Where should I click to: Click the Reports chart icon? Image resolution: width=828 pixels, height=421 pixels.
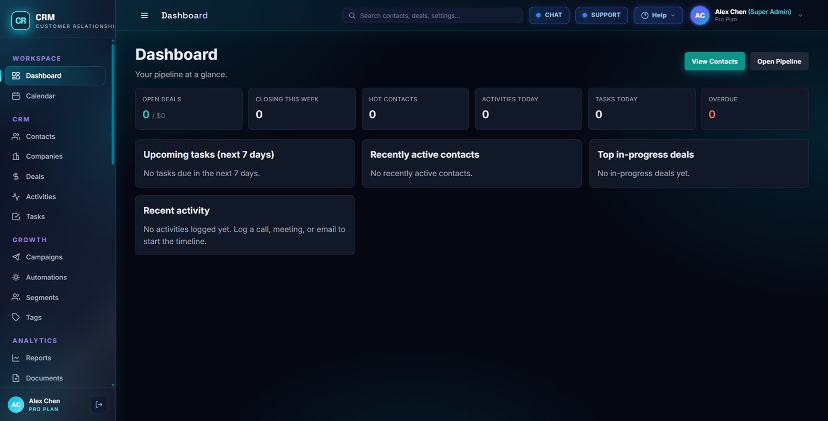click(16, 358)
